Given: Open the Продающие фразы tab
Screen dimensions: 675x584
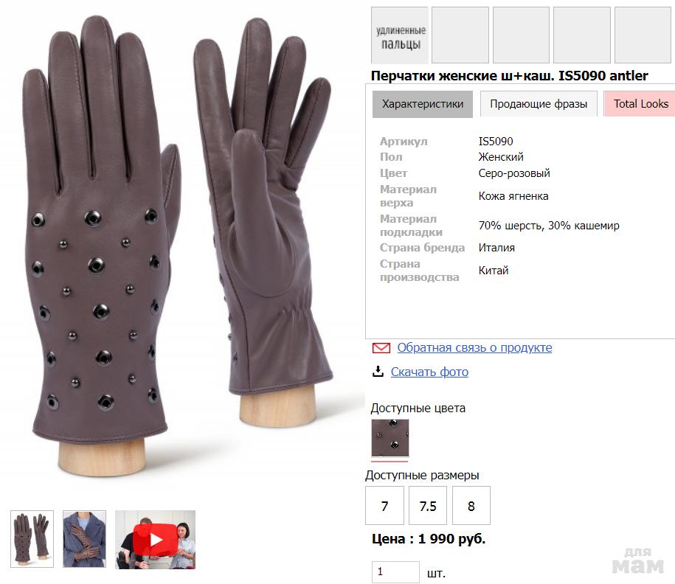Looking at the screenshot, I should [539, 104].
